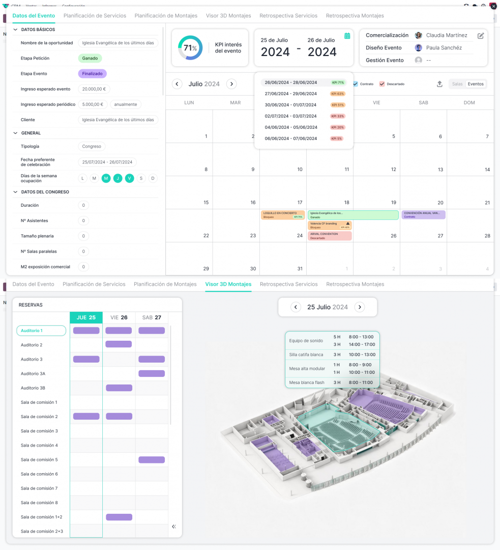The height and width of the screenshot is (550, 500).
Task: Click the empty Gestión Evento avatar
Action: [418, 60]
